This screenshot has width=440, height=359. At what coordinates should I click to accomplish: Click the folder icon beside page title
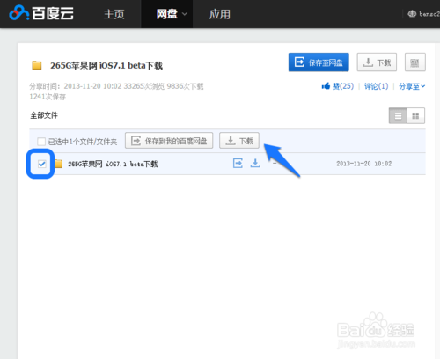(37, 65)
